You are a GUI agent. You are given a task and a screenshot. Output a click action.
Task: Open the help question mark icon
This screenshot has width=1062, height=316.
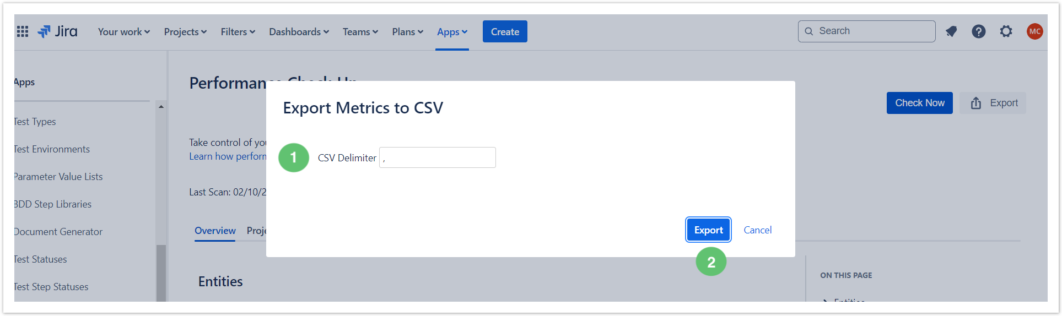click(979, 31)
